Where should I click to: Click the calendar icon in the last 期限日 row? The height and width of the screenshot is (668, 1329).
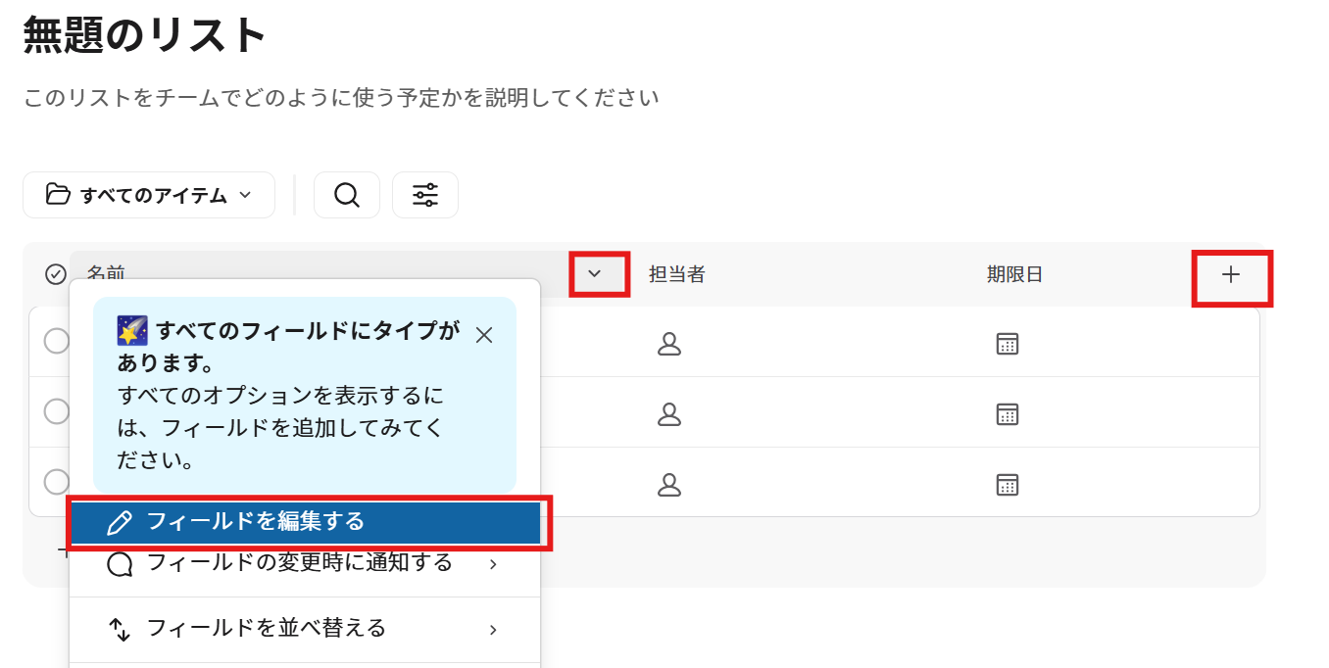click(x=1008, y=484)
